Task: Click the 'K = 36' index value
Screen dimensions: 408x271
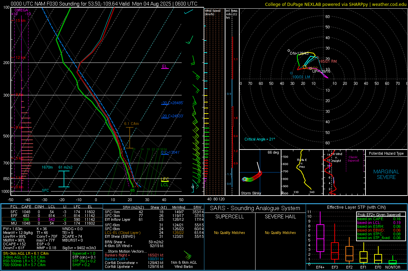Action: click(41, 229)
